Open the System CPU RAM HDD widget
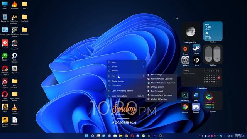Image resolution: width=247 pixels, height=139 pixels. pos(213,100)
